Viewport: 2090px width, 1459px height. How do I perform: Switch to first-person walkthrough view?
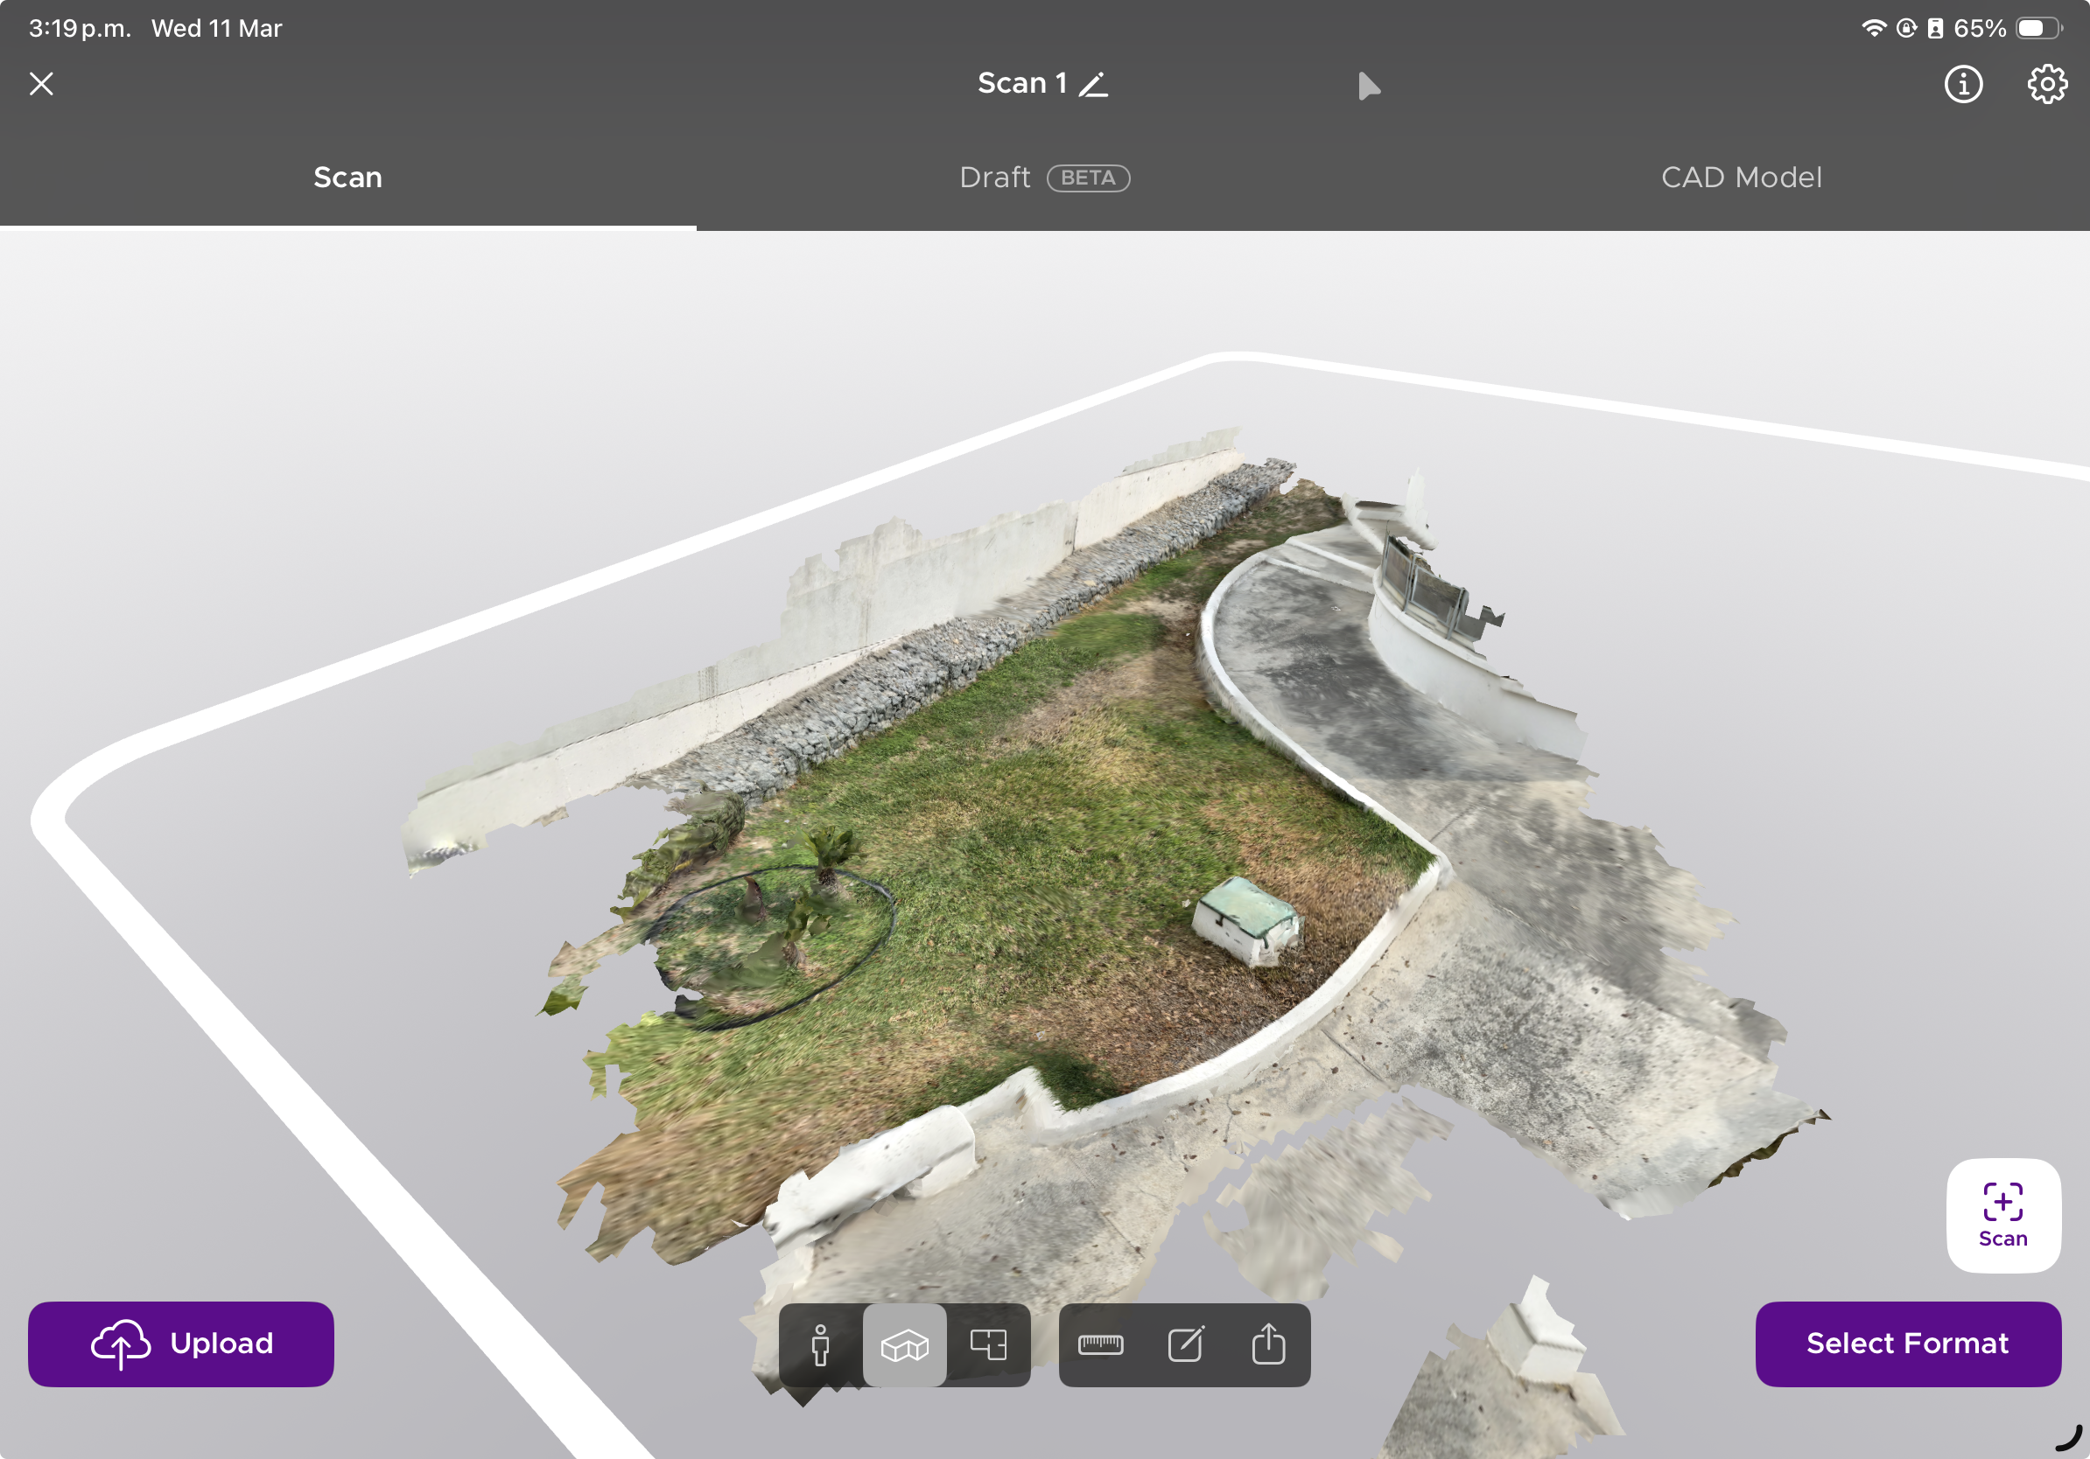[x=820, y=1344]
